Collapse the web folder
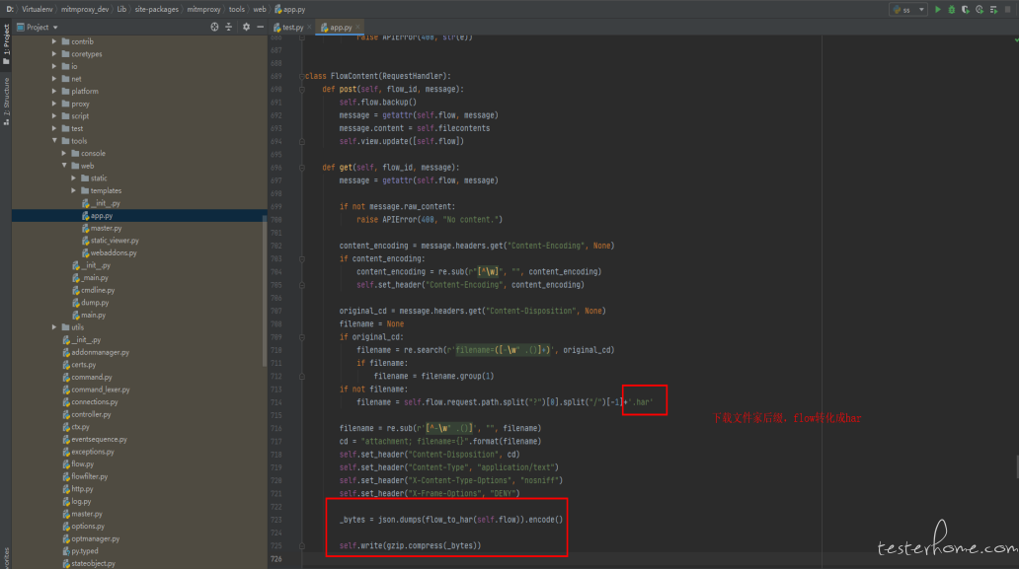 point(64,166)
